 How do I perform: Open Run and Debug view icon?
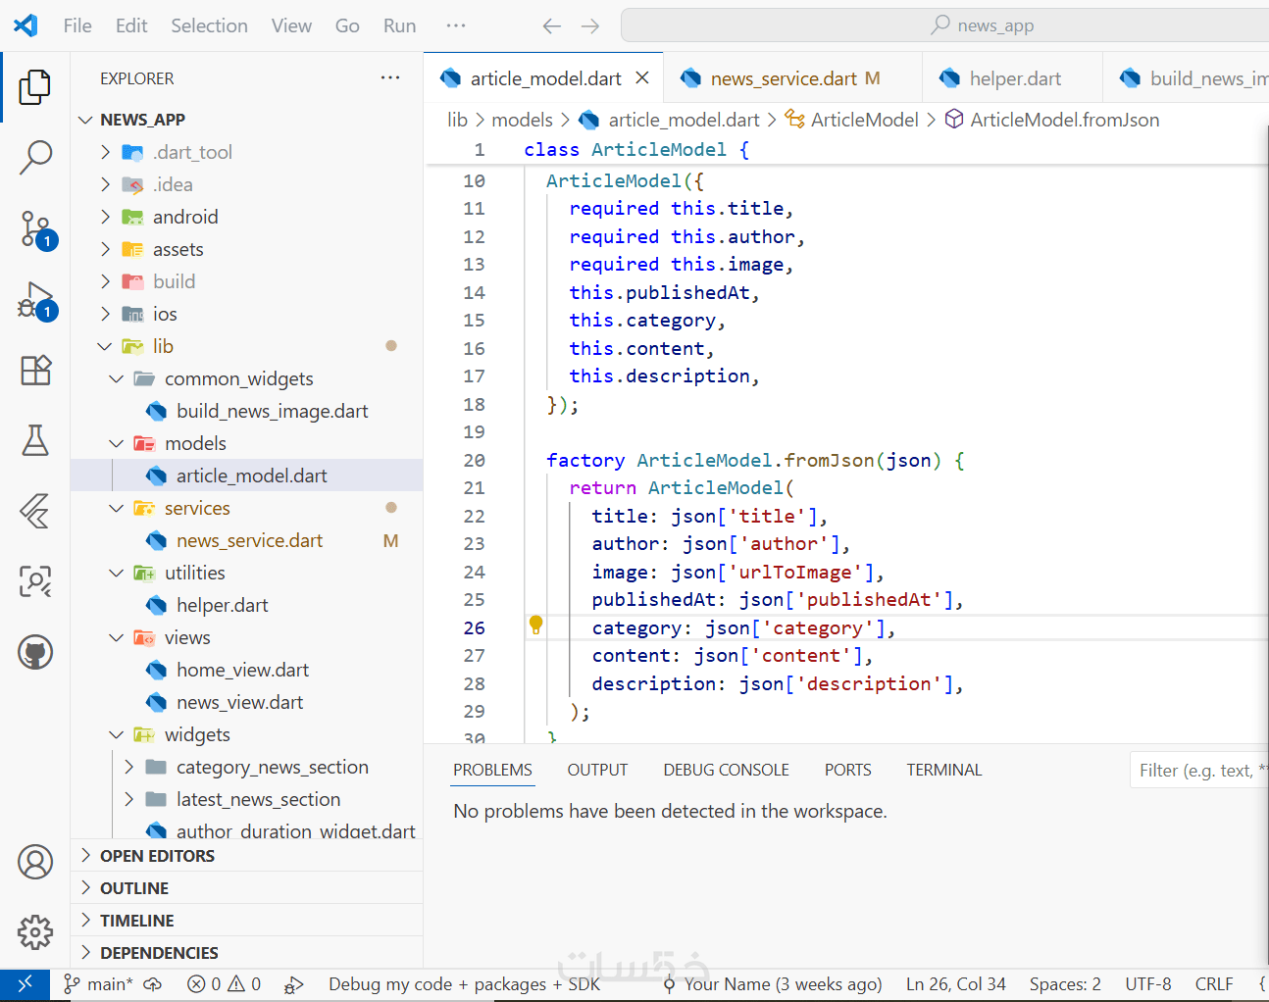pyautogui.click(x=35, y=300)
